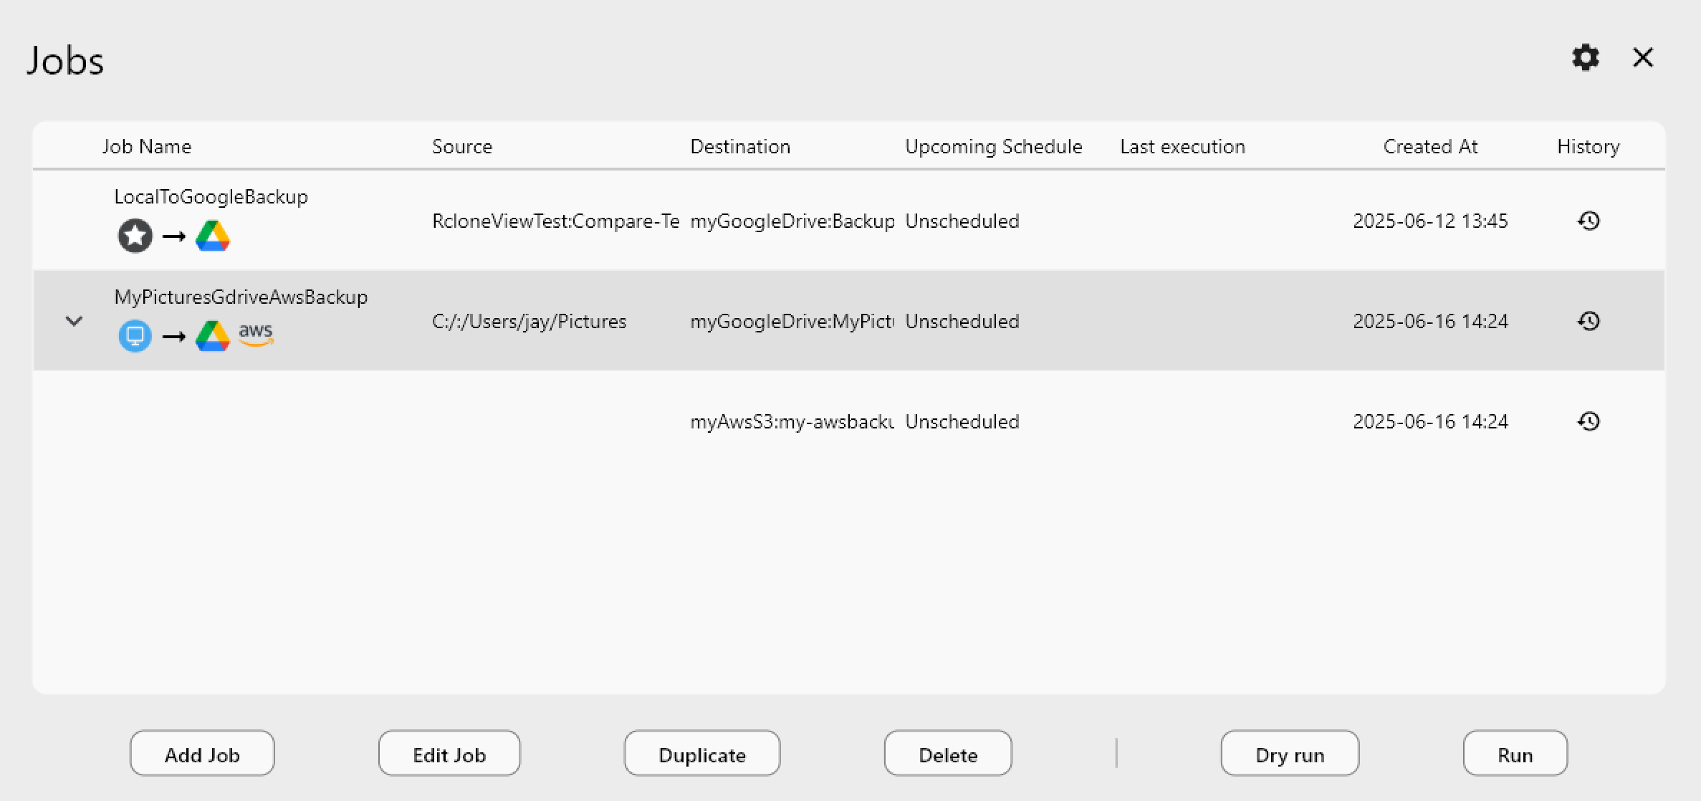Click the local computer icon in MyPicturesGdriveAwsBackup
The image size is (1701, 801).
pyautogui.click(x=135, y=335)
